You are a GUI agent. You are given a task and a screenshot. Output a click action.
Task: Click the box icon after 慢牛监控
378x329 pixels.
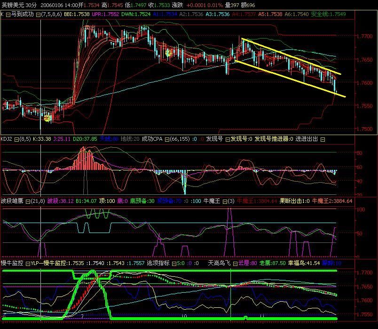tap(28, 264)
